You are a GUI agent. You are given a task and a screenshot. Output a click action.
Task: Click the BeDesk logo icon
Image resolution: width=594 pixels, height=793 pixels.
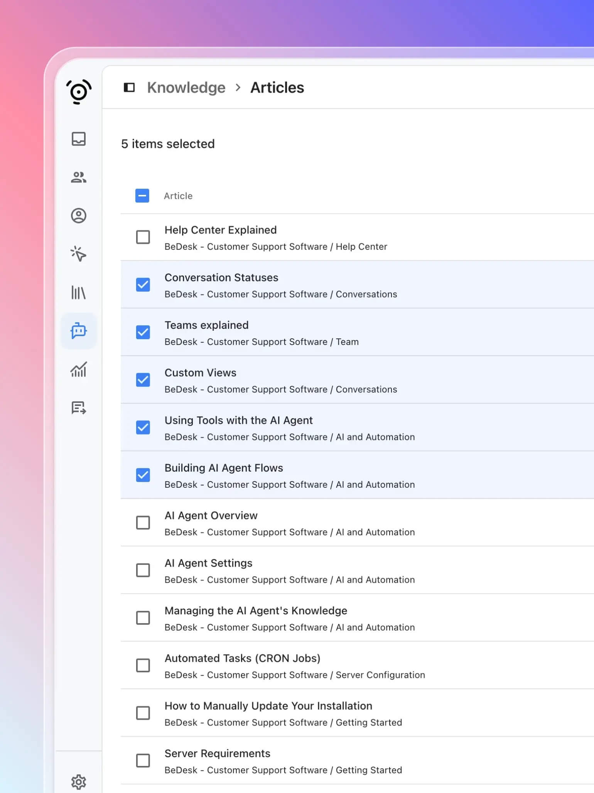(79, 92)
